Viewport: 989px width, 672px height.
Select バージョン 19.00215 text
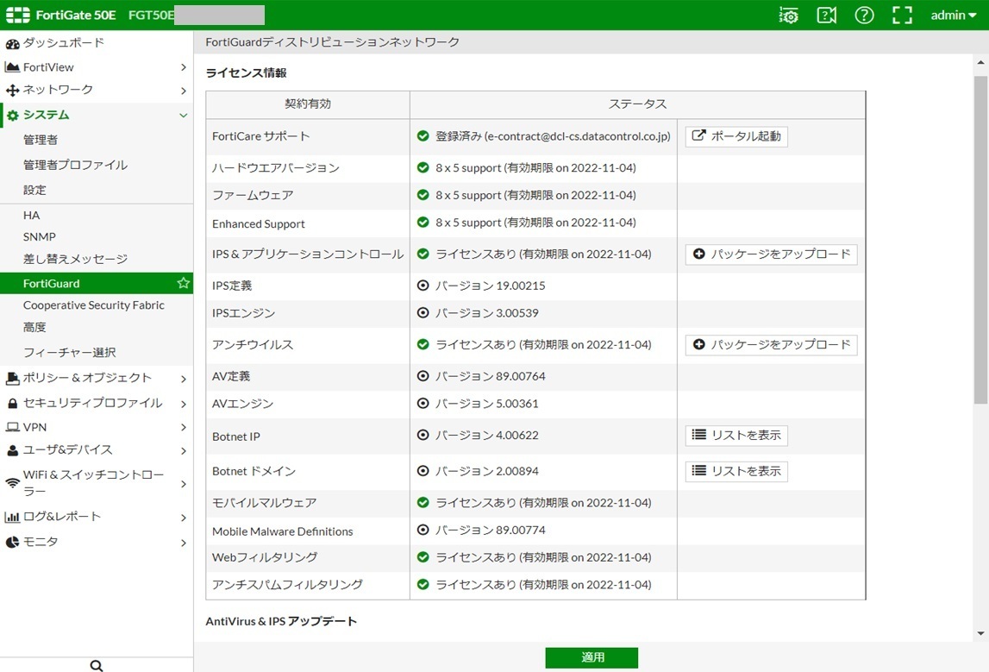tap(490, 286)
